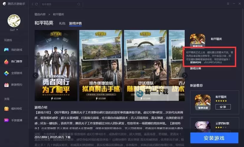Click the 2032.88M download size text
Image resolution: width=244 pixels, height=147 pixels.
41,137
